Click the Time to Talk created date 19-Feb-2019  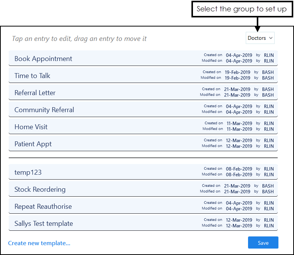pyautogui.click(x=237, y=72)
